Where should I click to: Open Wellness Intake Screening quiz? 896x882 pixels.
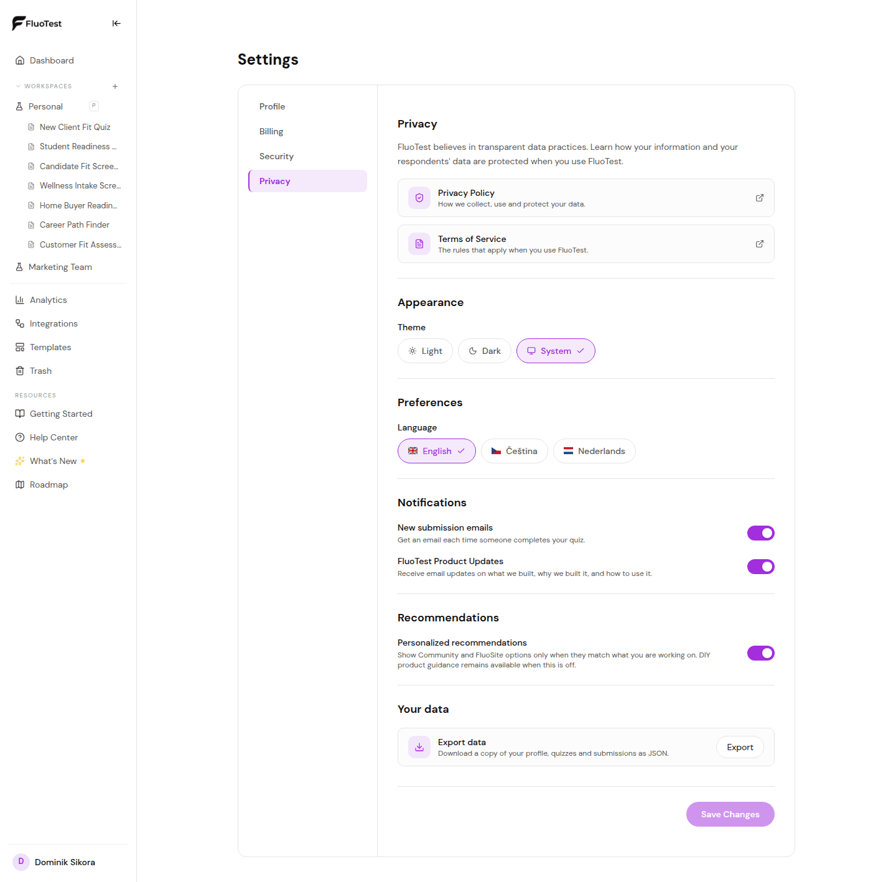click(75, 186)
